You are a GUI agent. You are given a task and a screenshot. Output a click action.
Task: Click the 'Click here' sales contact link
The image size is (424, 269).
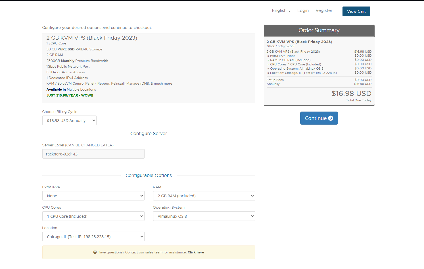click(x=196, y=252)
